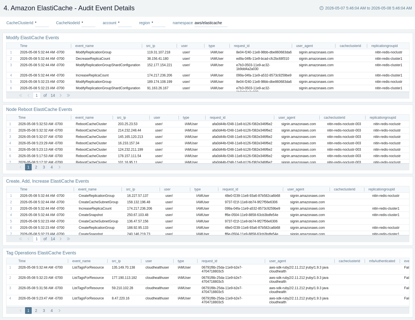This screenshot has width=415, height=320.
Task: Click page number box in Create, Add, Increase events
Action: (37, 239)
